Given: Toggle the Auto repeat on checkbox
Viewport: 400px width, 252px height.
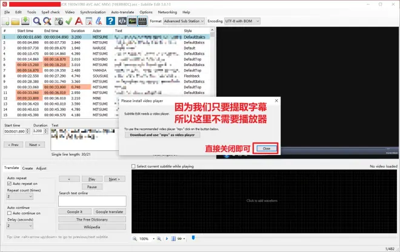Looking at the screenshot, I should [10, 184].
